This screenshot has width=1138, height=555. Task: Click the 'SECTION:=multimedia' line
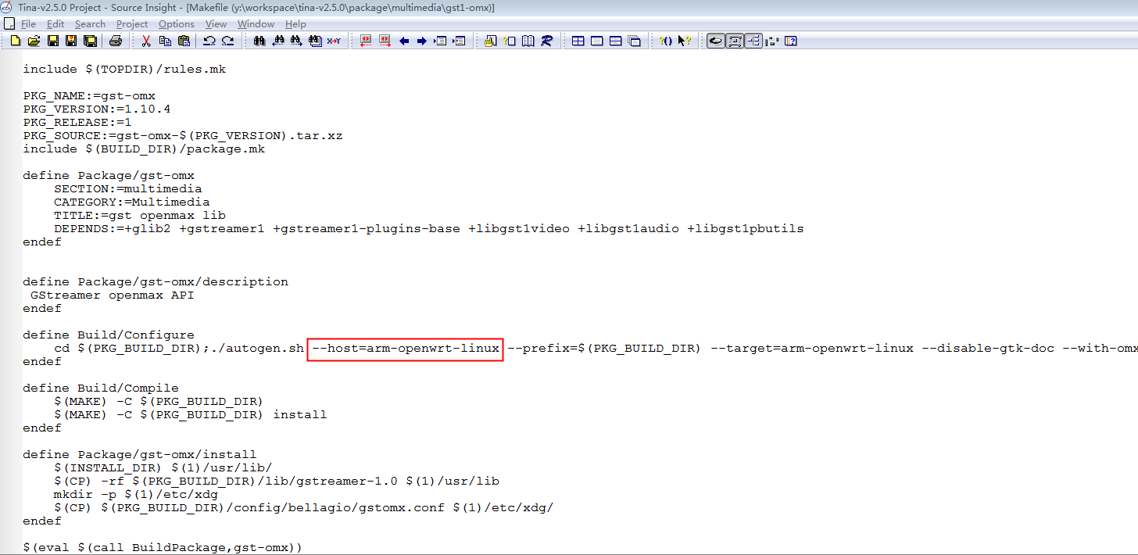point(128,189)
